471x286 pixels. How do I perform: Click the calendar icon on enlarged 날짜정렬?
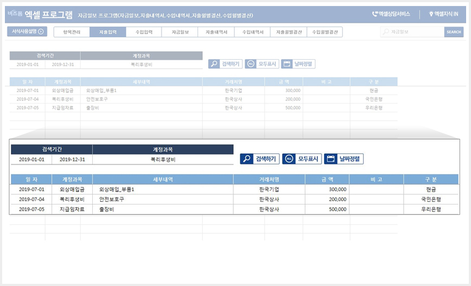click(330, 159)
